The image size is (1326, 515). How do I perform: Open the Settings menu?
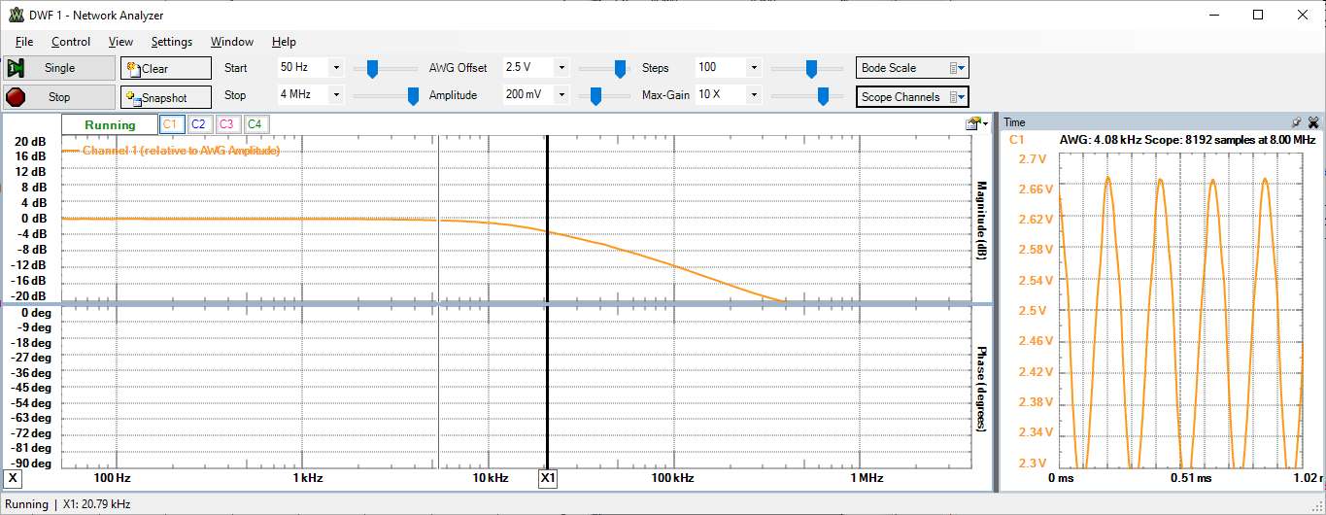pos(172,42)
